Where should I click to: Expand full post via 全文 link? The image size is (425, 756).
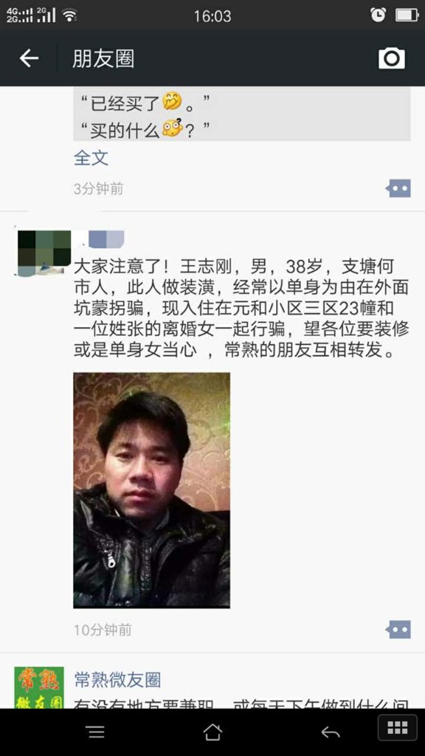[x=91, y=158]
